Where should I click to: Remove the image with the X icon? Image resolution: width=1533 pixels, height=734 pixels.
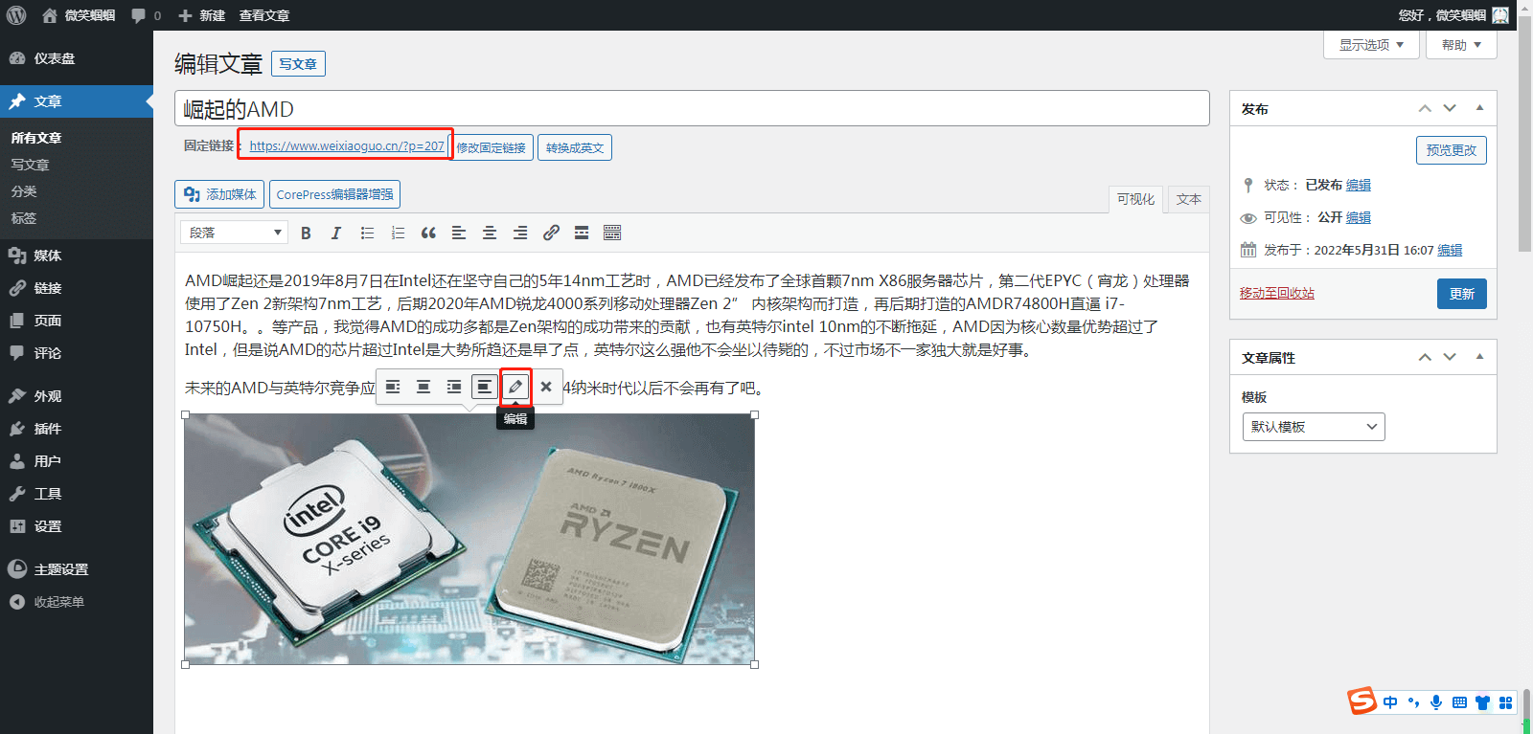point(546,387)
